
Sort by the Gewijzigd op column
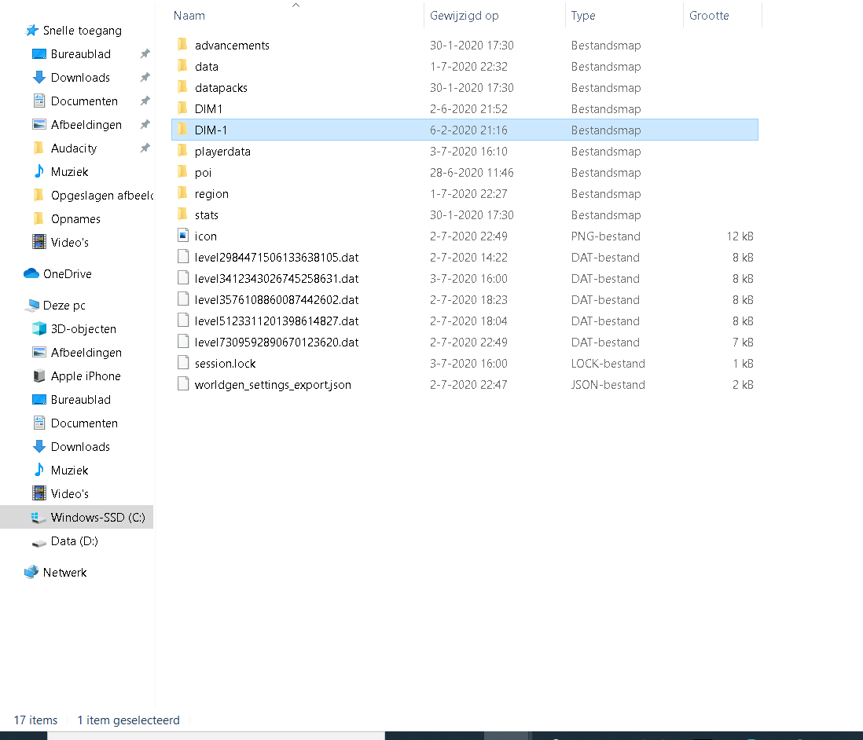(464, 16)
